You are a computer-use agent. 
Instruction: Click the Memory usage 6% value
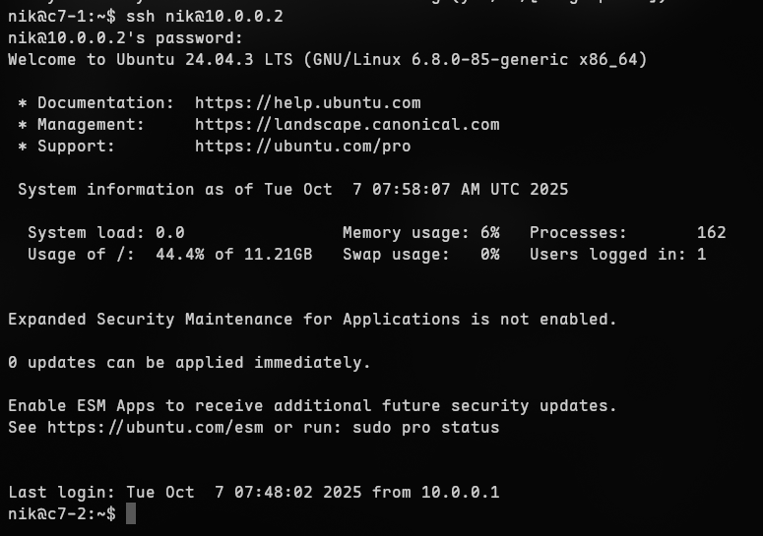tap(489, 233)
